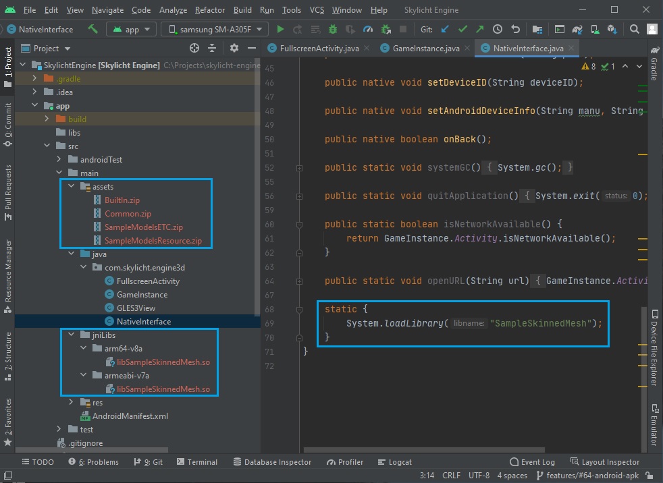
Task: Expand the .idea folder
Action: point(34,92)
